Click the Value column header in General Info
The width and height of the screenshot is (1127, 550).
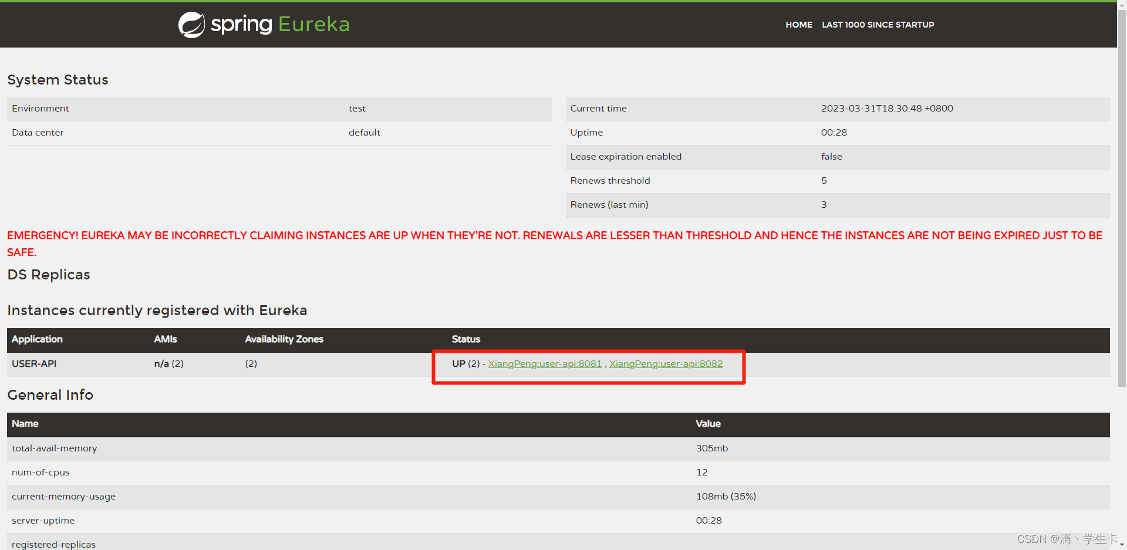click(x=708, y=424)
